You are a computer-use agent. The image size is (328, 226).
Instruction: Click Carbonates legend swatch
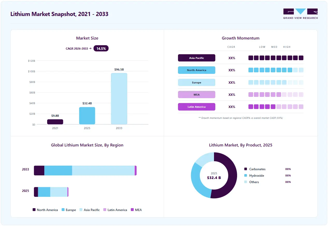[246, 169]
